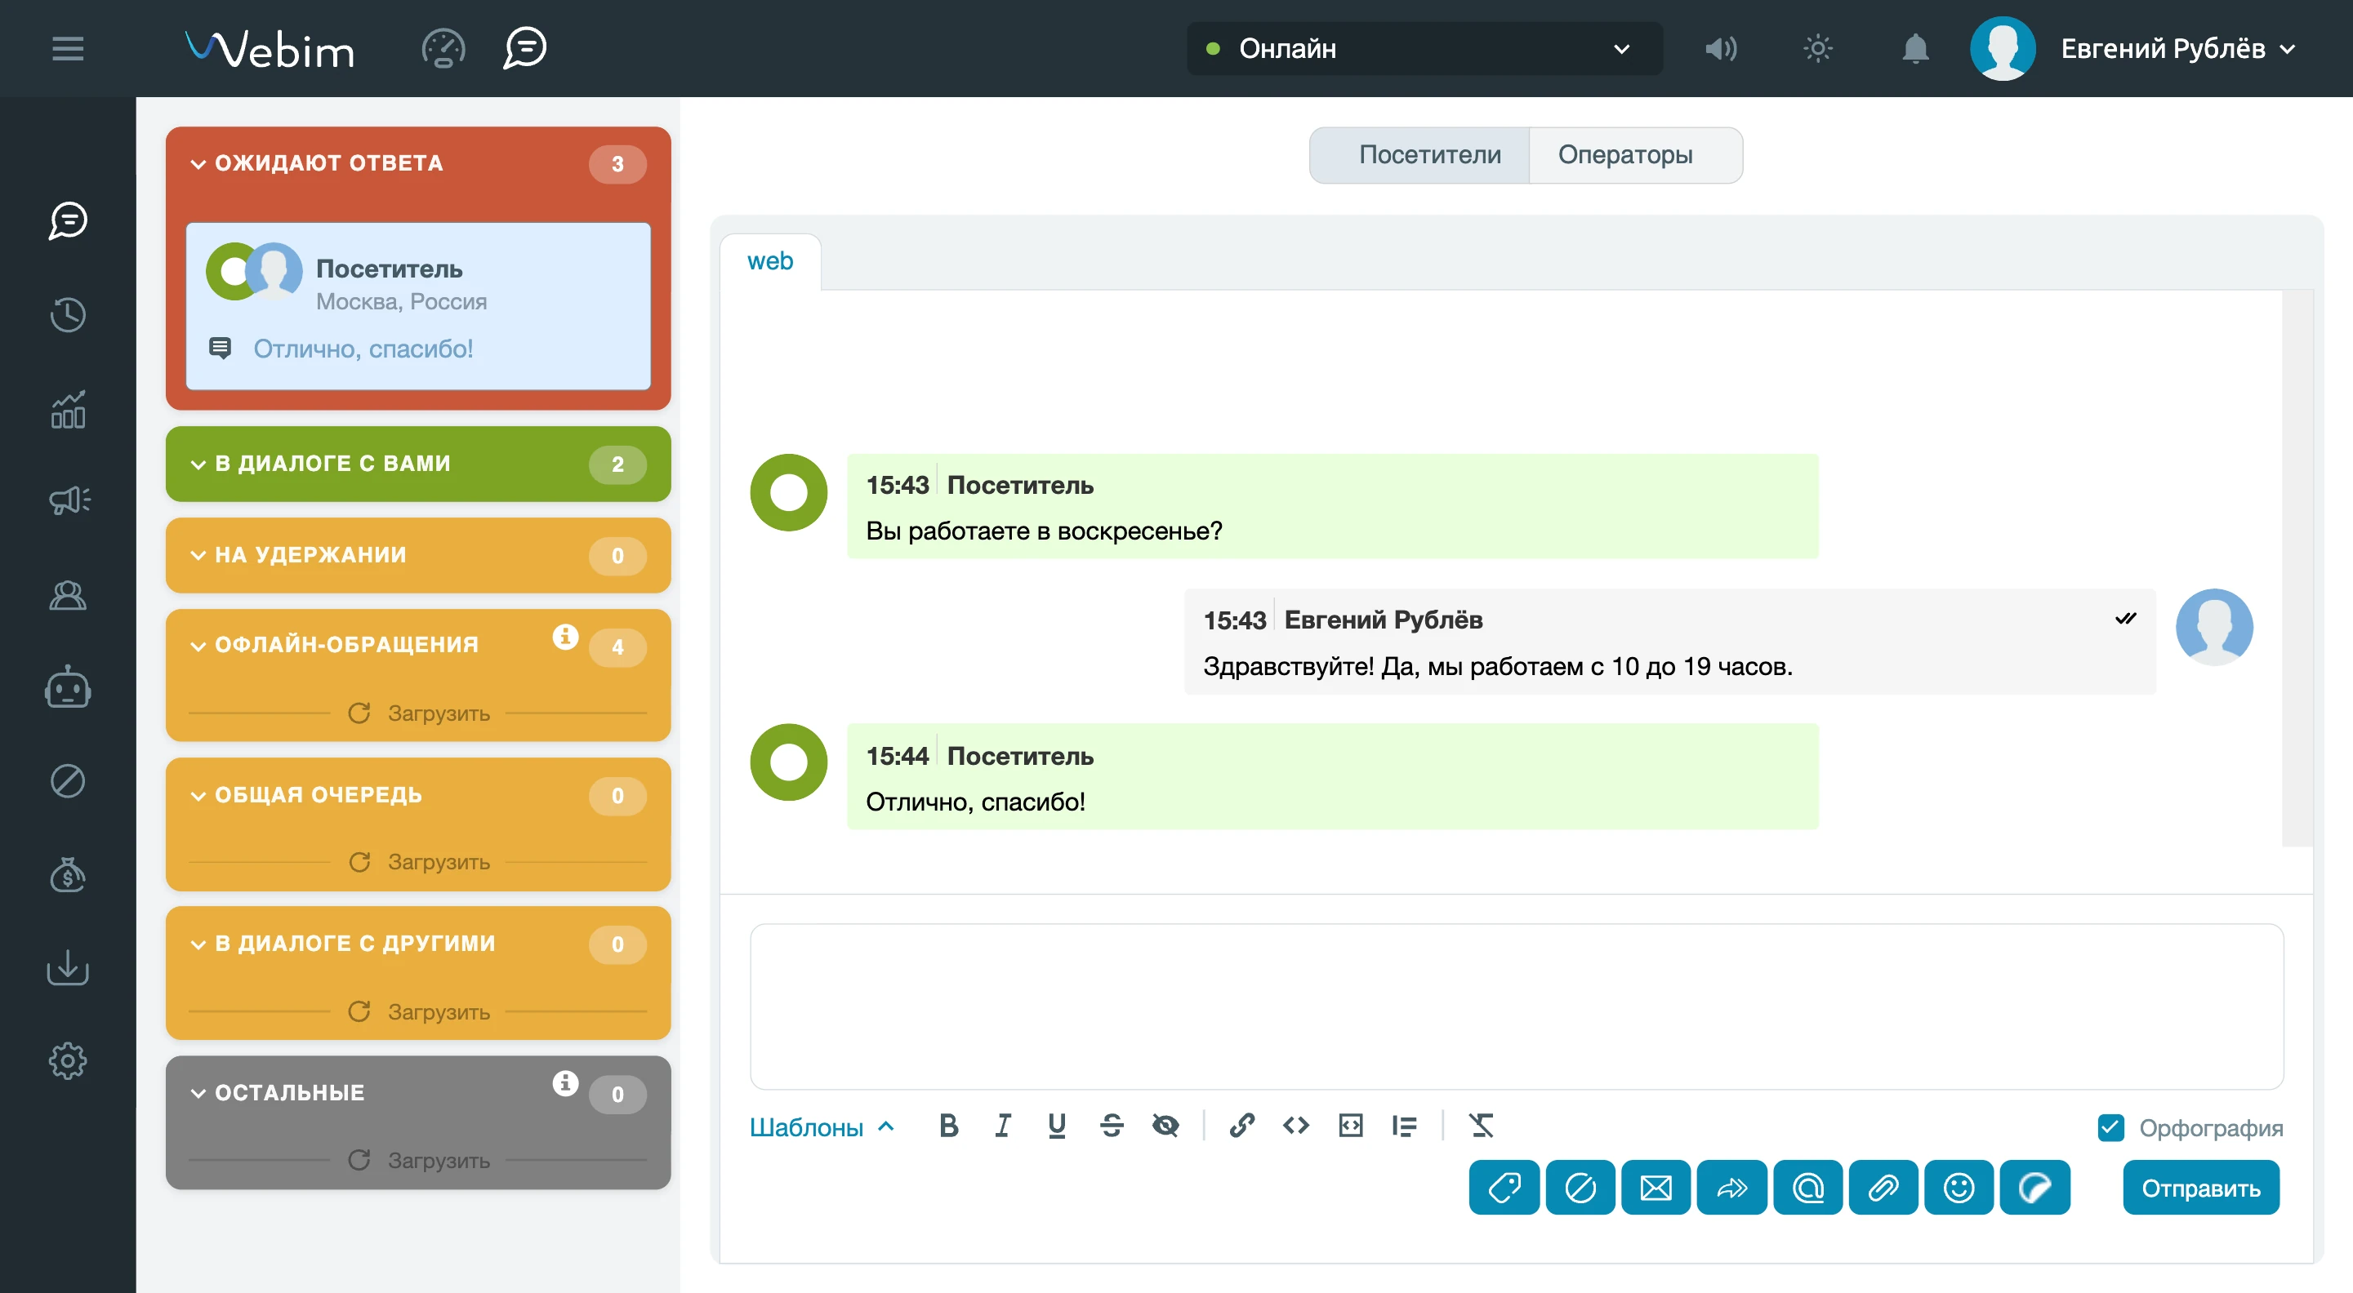This screenshot has height=1293, width=2353.
Task: Click the block visitor action button
Action: click(1580, 1188)
